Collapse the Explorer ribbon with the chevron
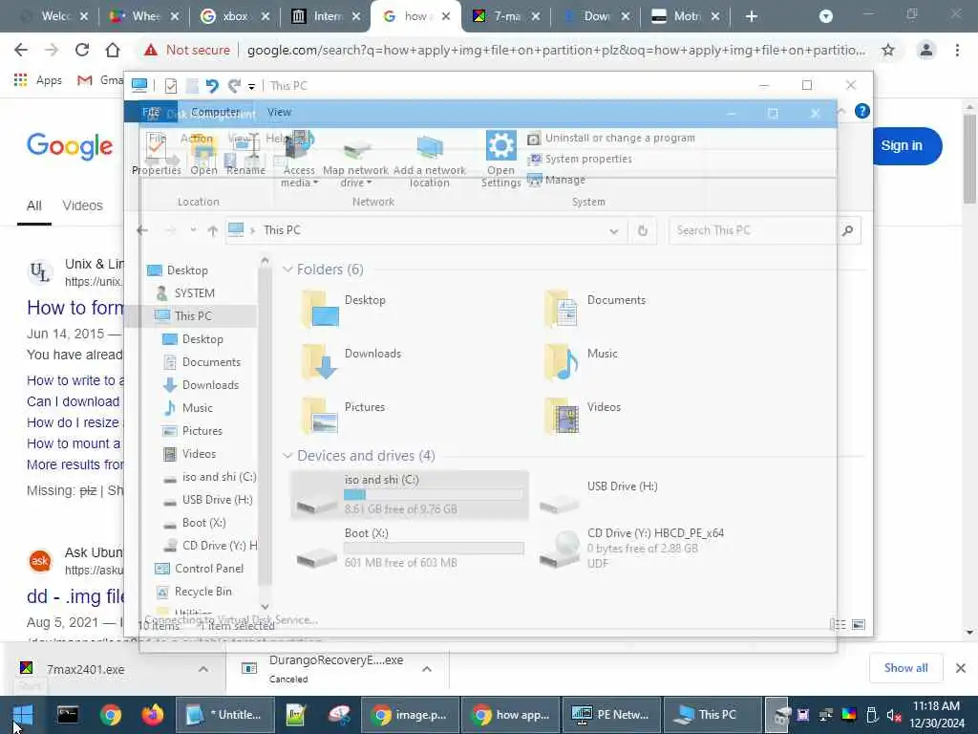Image resolution: width=978 pixels, height=734 pixels. 841,111
